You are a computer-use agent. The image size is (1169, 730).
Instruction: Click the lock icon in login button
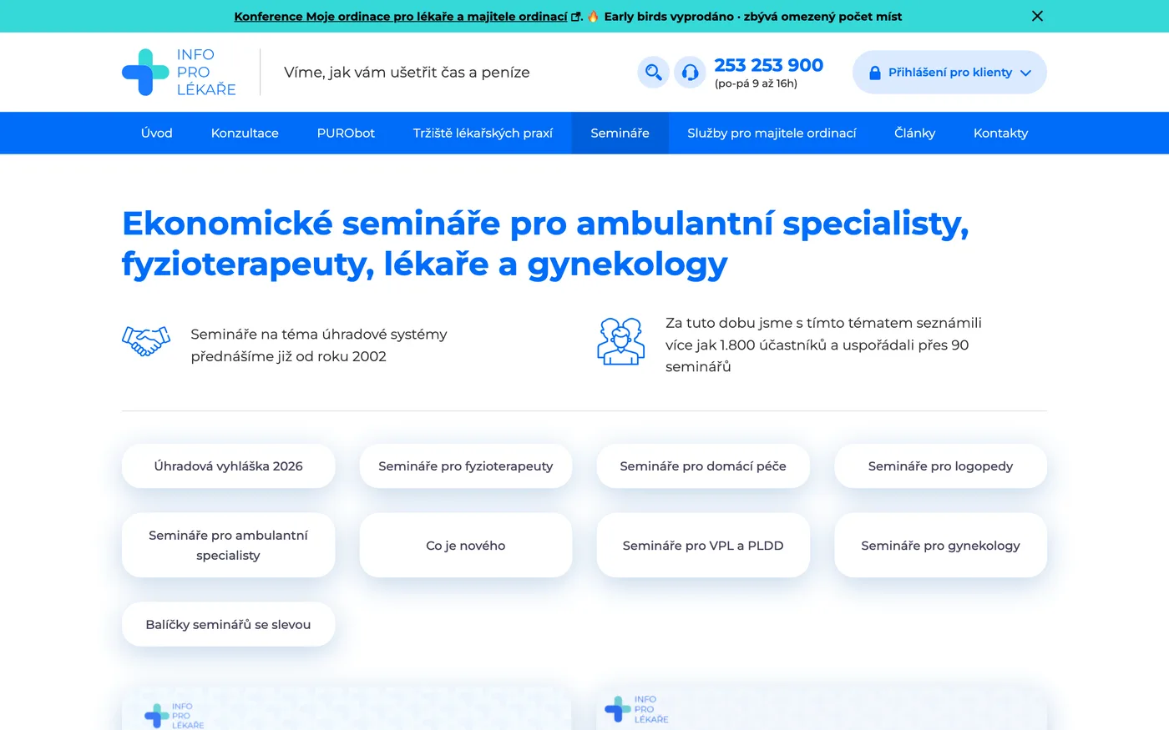tap(875, 73)
